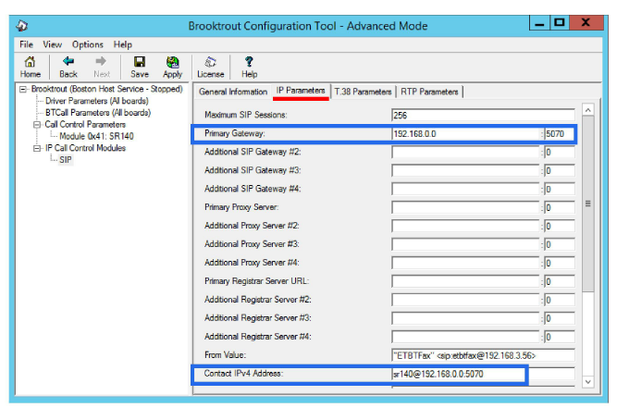This screenshot has width=617, height=420.
Task: Open the License toolbar icon
Action: coord(211,68)
